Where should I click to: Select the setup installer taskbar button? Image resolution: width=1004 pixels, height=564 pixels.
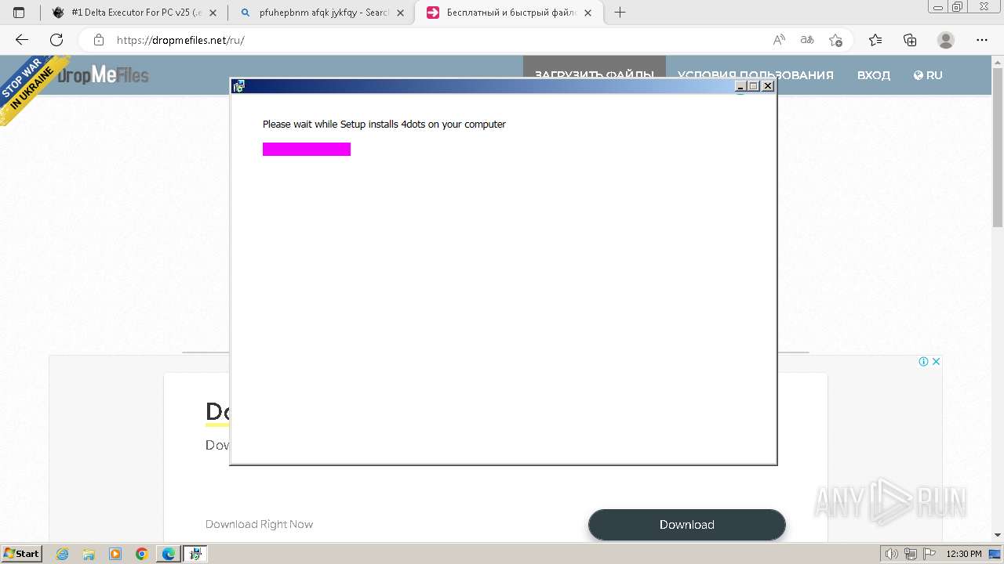[x=195, y=554]
